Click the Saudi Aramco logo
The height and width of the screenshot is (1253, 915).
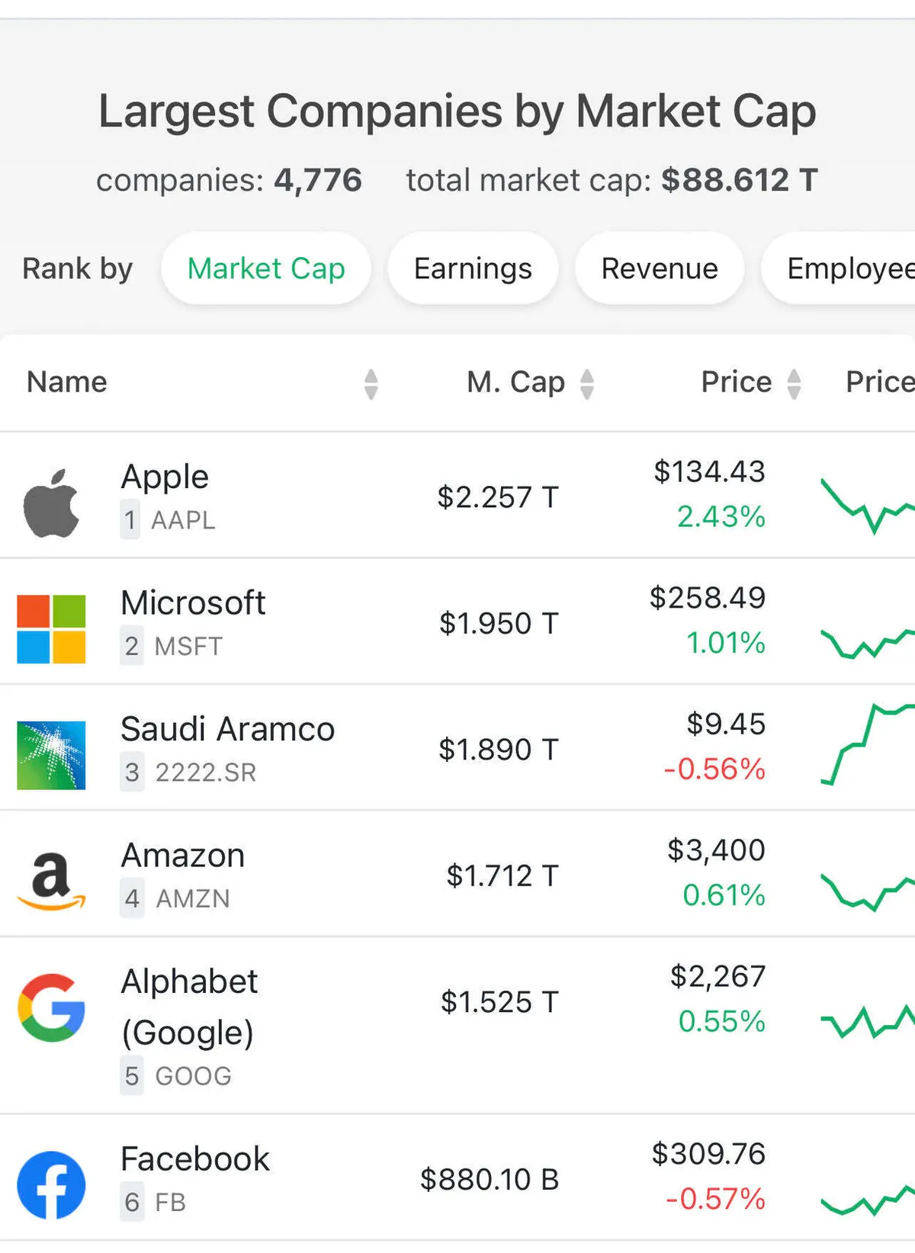(x=51, y=755)
